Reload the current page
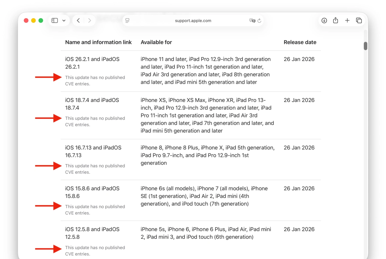 point(259,21)
